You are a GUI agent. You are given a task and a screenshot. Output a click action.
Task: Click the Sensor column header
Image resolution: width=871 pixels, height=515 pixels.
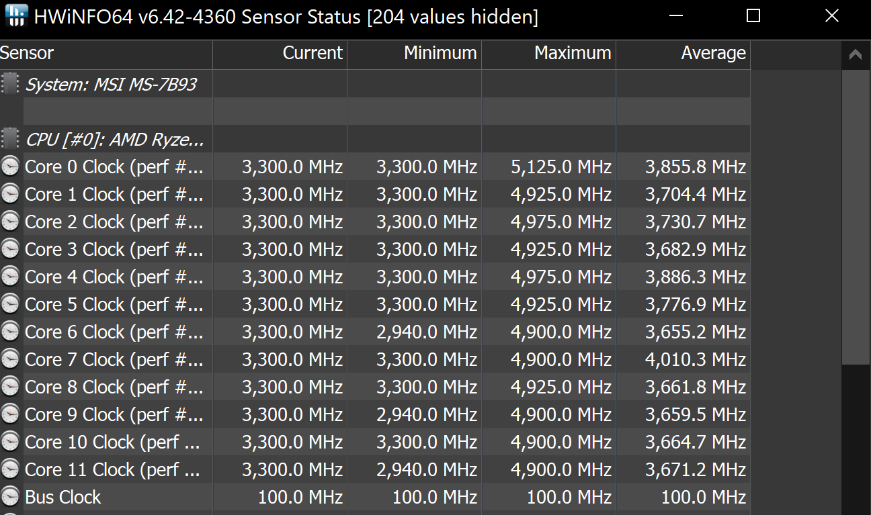pos(106,54)
